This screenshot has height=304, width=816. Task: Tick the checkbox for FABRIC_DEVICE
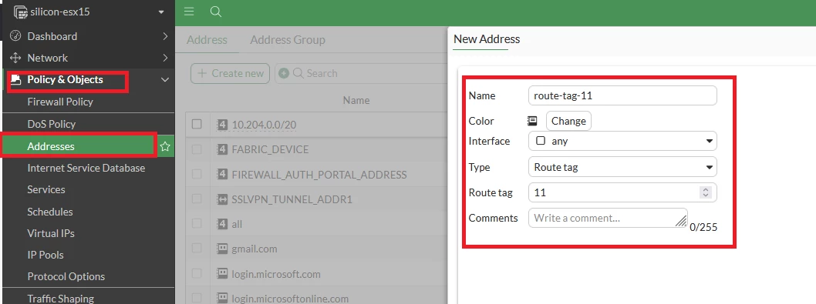pos(197,149)
